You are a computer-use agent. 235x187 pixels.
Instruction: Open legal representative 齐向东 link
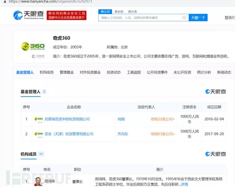point(123,134)
